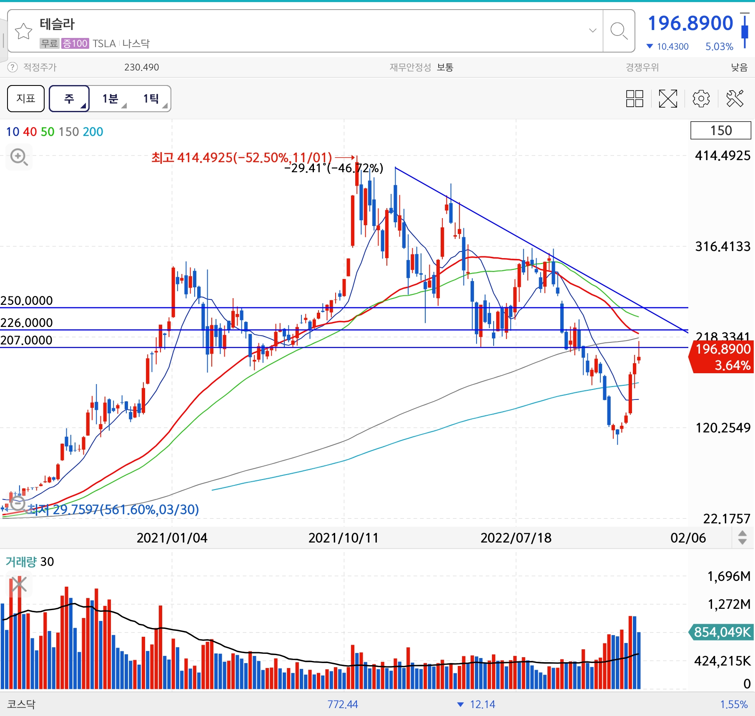Screen dimensions: 755x716
Task: Adjust the chart scale stepper arrows
Action: tap(742, 538)
